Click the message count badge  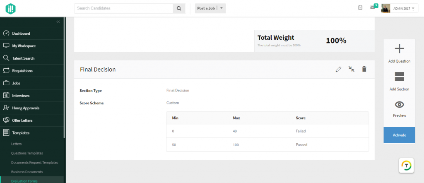pyautogui.click(x=376, y=5)
